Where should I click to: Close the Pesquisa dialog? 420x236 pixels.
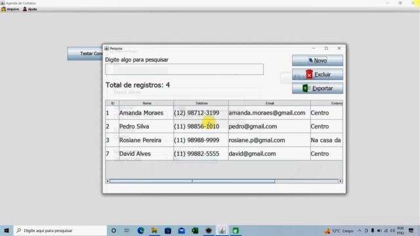pos(339,48)
